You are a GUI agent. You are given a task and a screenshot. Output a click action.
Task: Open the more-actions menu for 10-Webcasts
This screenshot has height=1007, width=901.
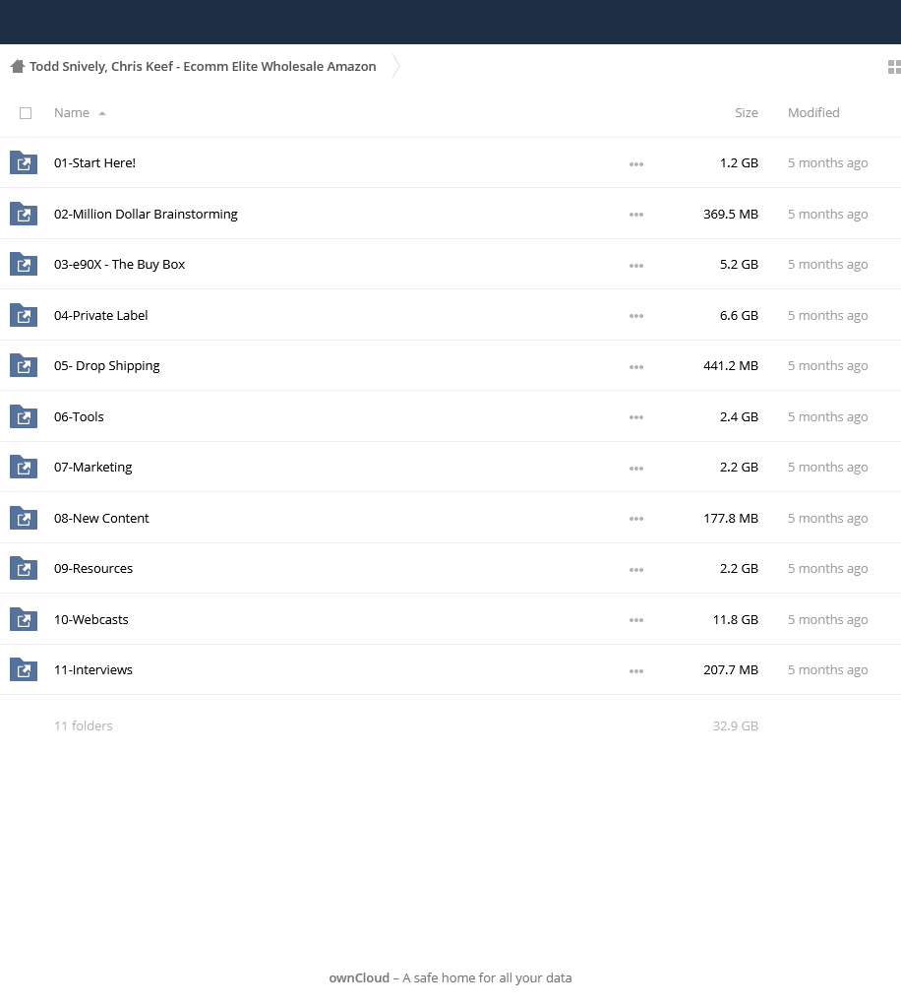pyautogui.click(x=636, y=620)
